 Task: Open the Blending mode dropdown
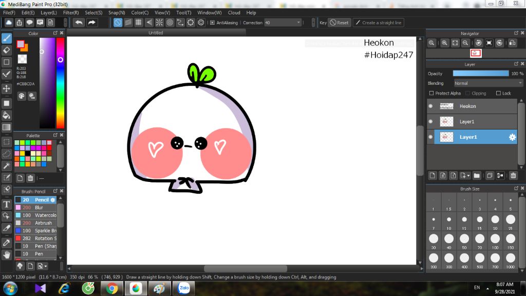point(488,83)
